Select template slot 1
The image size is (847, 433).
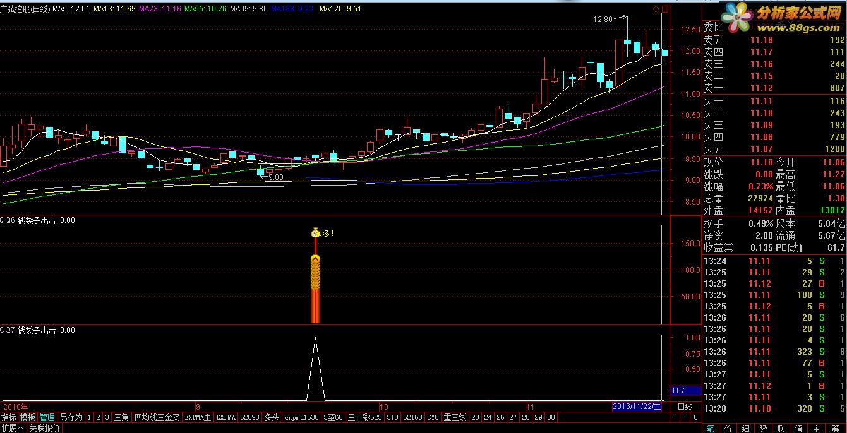(90, 417)
